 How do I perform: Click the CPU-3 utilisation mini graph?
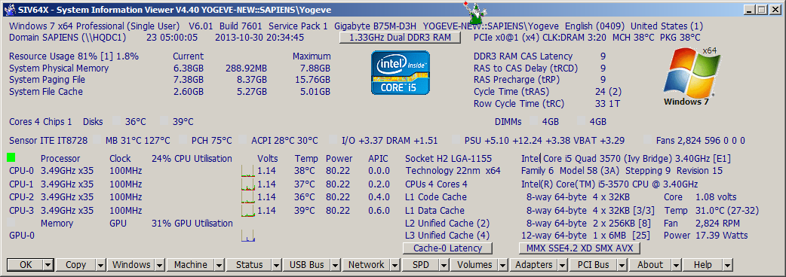pos(247,210)
